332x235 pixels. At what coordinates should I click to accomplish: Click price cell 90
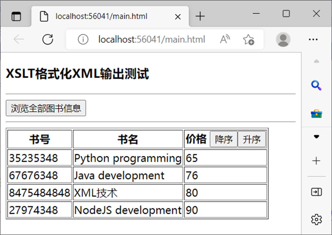pyautogui.click(x=226, y=210)
